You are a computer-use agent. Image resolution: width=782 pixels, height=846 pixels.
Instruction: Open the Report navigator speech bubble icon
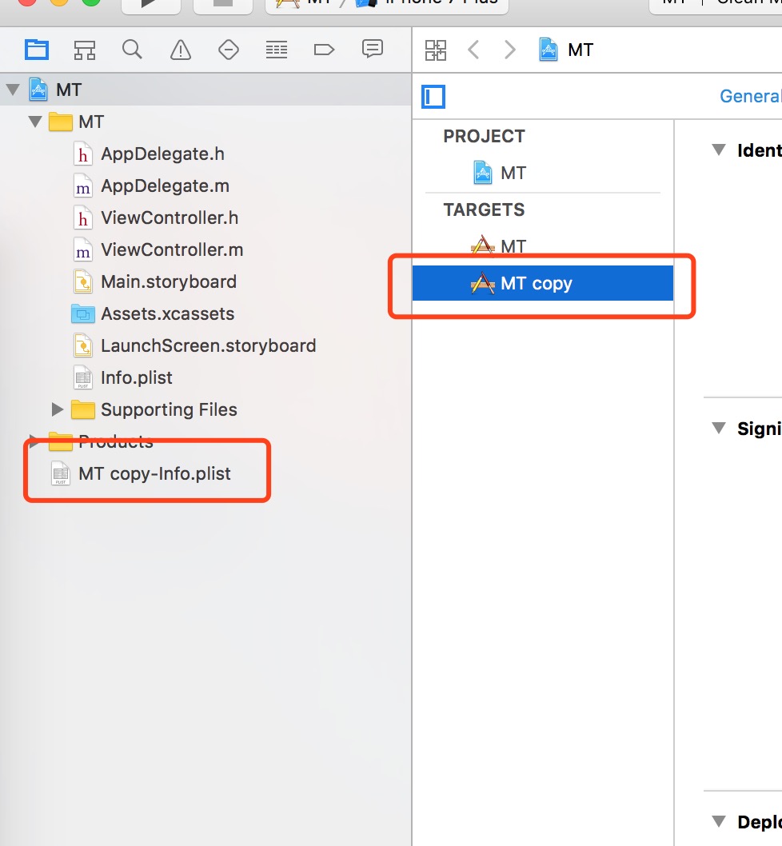[x=373, y=49]
